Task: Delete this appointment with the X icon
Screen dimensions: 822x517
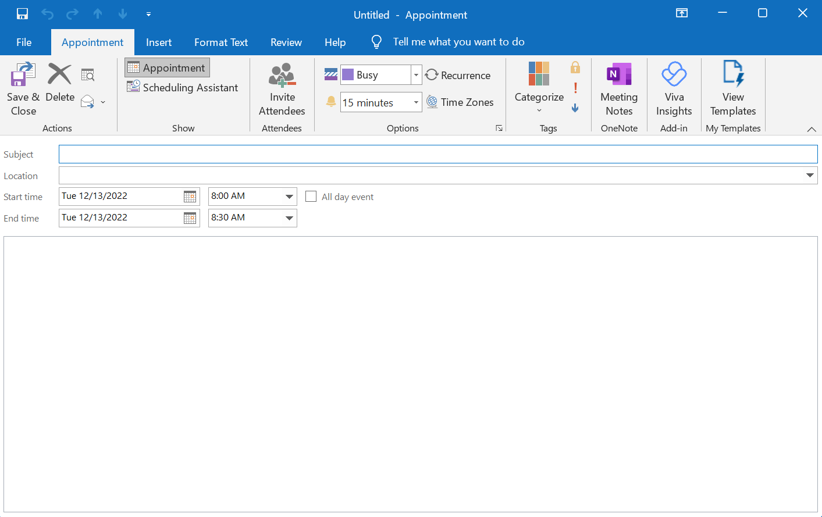Action: [x=59, y=75]
